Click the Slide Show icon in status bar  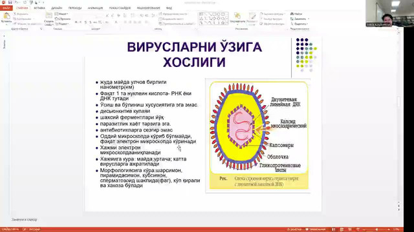358,229
